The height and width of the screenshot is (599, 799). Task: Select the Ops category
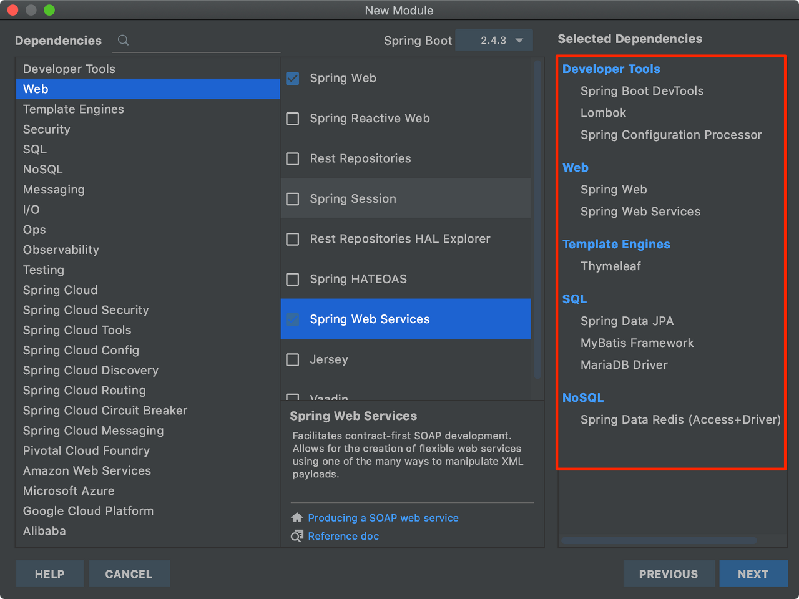click(147, 230)
